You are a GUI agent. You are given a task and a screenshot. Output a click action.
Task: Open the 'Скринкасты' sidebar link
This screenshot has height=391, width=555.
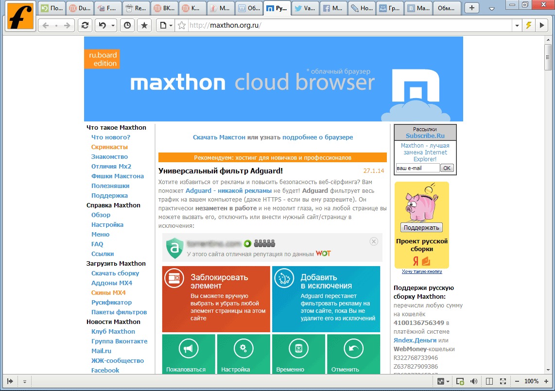[x=109, y=147]
